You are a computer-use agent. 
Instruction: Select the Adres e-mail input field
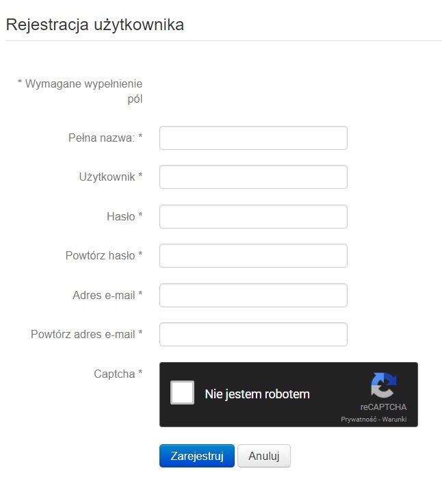(253, 295)
